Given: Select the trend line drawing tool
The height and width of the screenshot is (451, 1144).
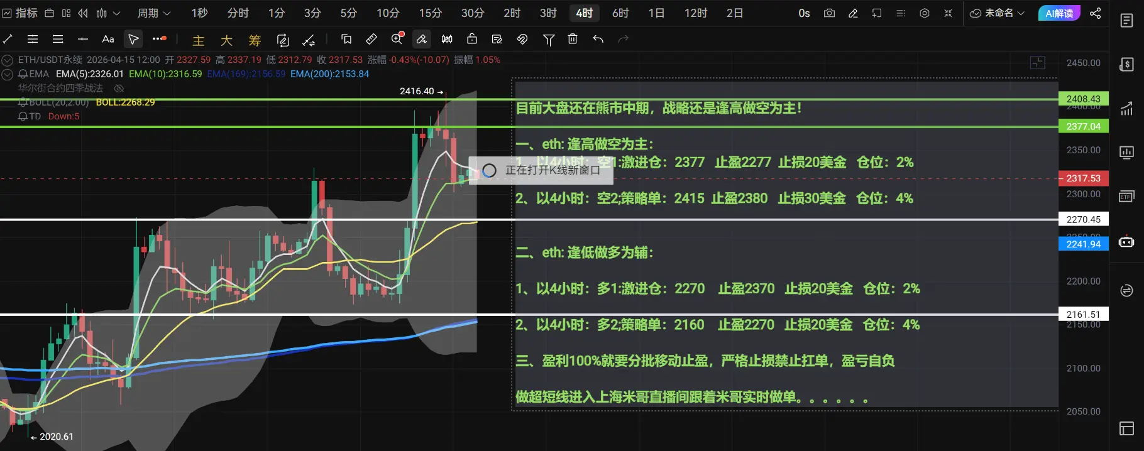Looking at the screenshot, I should pos(8,39).
